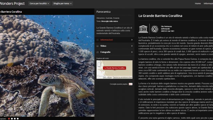Screen dimensions: 213x120
Task: Zoom in on the mini map
Action: coord(99,62)
